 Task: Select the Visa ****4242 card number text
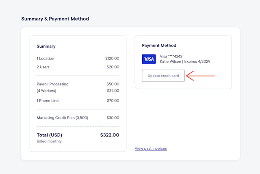click(x=171, y=56)
